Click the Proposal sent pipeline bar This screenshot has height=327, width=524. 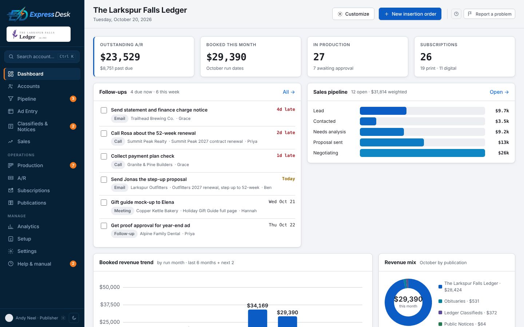click(x=392, y=142)
